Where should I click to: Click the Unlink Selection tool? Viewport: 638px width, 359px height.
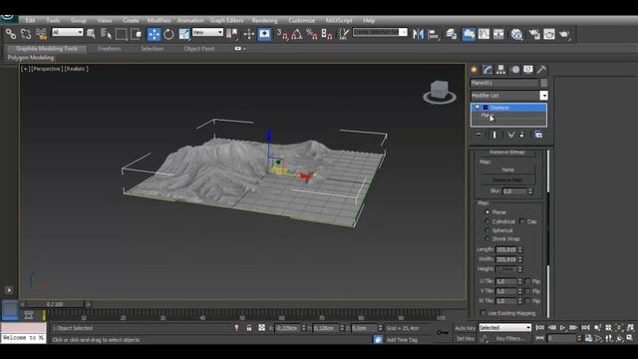click(x=26, y=34)
